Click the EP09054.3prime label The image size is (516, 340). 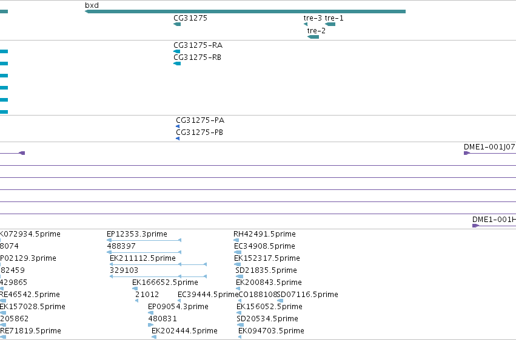coord(178,307)
